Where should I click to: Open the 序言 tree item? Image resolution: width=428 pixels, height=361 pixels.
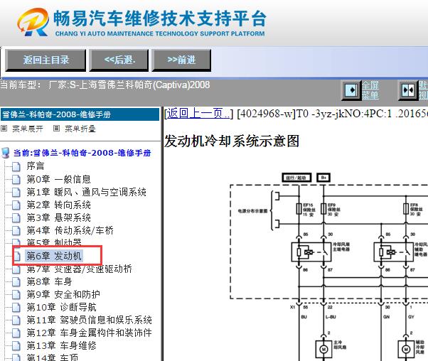pyautogui.click(x=36, y=166)
